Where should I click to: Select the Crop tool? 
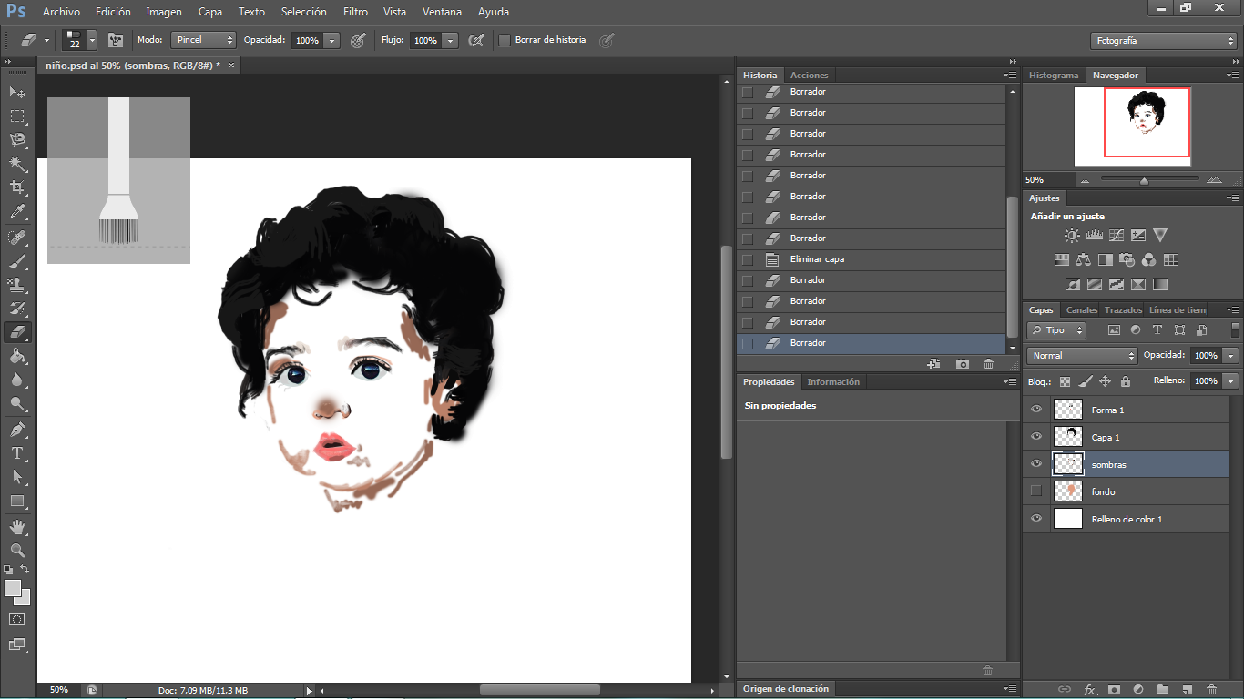click(x=17, y=187)
